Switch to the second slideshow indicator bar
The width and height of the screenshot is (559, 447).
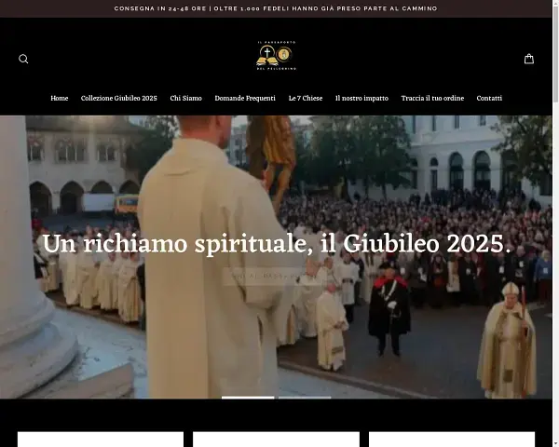305,398
